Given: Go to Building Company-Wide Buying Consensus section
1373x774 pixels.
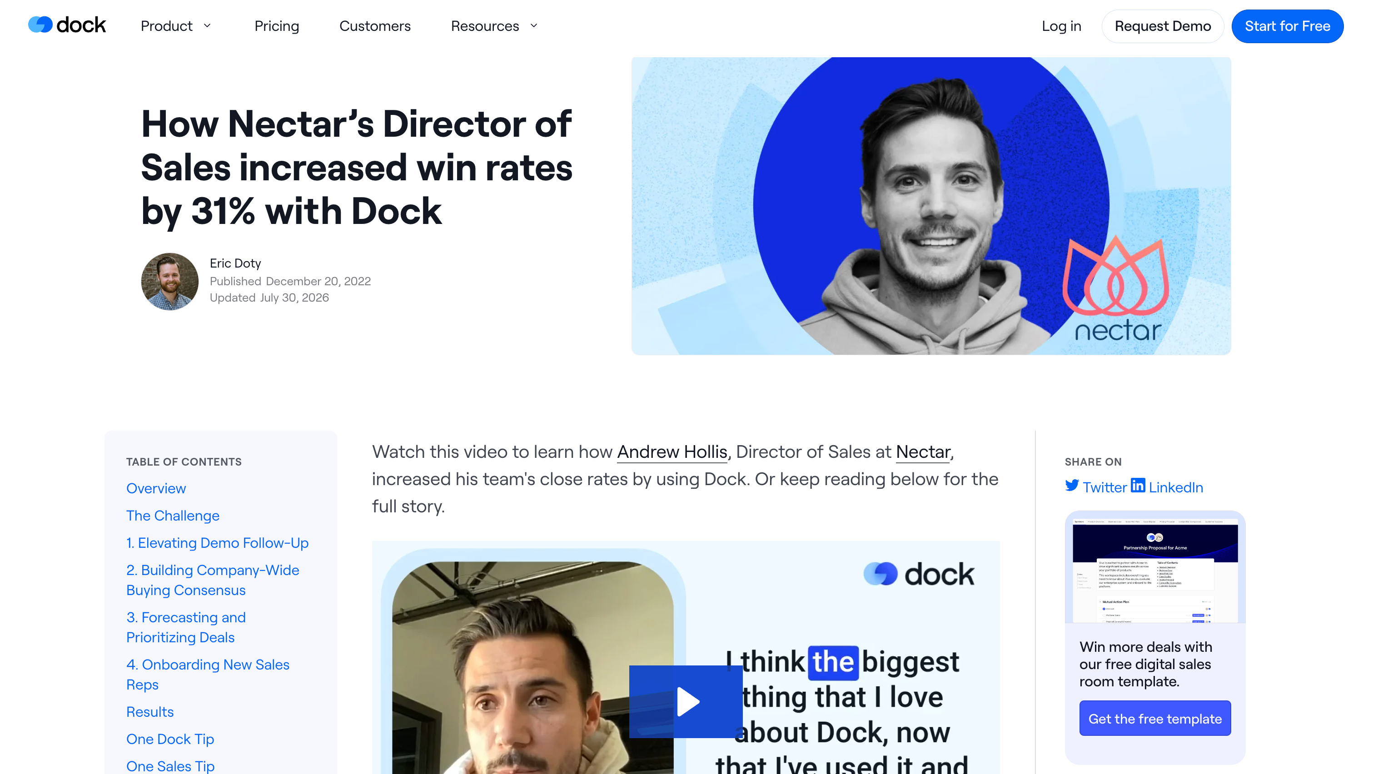Looking at the screenshot, I should [x=213, y=580].
